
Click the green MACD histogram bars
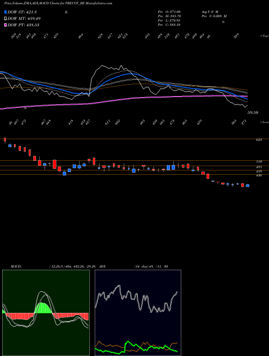(x=43, y=308)
